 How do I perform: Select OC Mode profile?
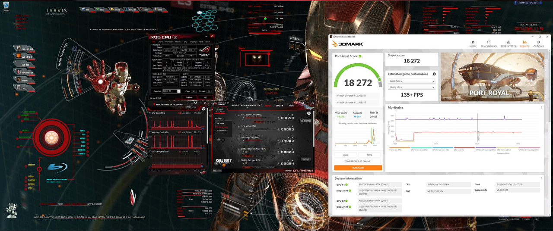tap(221, 123)
